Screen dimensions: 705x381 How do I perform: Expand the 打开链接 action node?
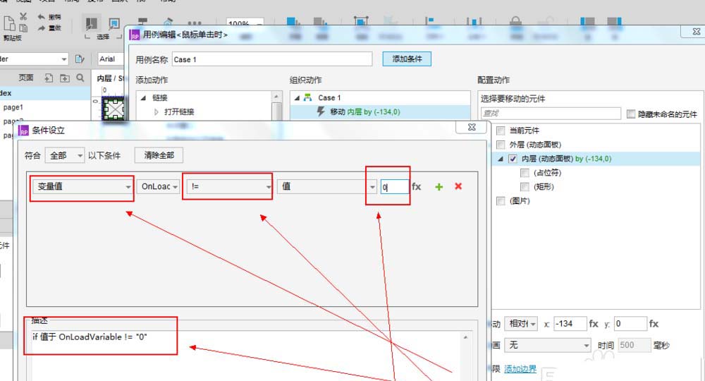pos(157,111)
